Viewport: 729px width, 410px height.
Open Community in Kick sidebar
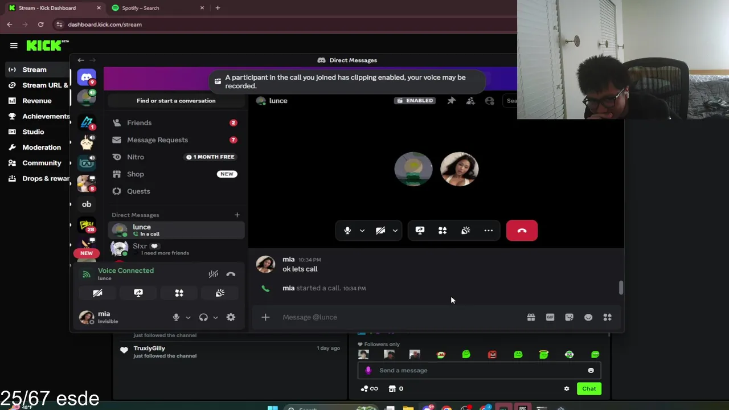pos(42,163)
